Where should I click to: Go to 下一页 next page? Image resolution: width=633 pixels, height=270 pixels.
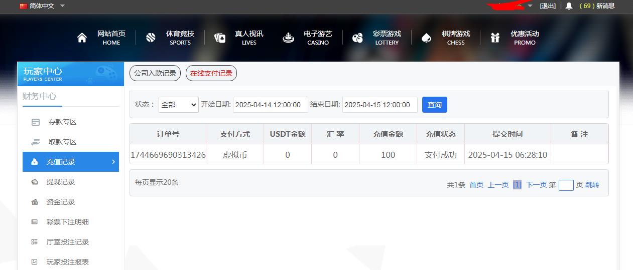pyautogui.click(x=536, y=185)
